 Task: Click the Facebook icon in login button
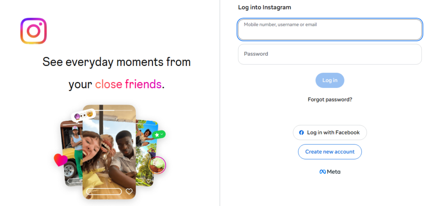pyautogui.click(x=301, y=133)
